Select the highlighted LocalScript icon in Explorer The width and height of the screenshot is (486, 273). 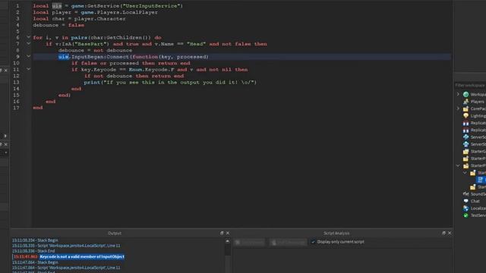tap(481, 180)
